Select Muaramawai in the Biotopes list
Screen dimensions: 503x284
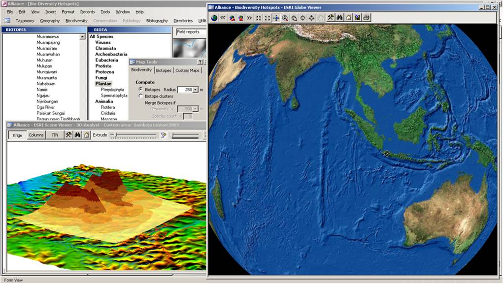click(48, 36)
